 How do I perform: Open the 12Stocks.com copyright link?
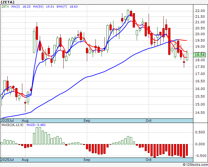click(195, 165)
